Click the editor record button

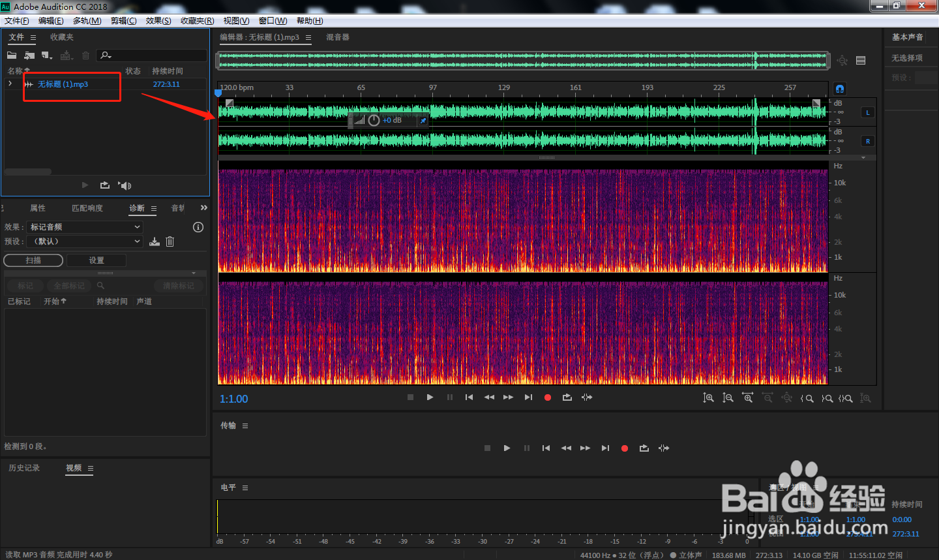[548, 397]
